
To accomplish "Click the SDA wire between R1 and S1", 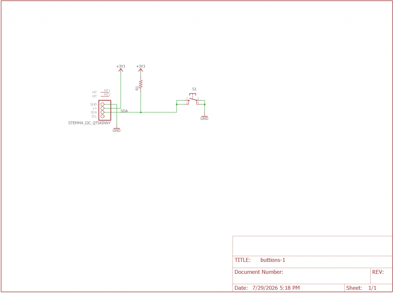I will click(x=159, y=112).
